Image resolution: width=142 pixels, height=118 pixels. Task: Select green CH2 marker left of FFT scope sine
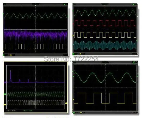[5, 94]
